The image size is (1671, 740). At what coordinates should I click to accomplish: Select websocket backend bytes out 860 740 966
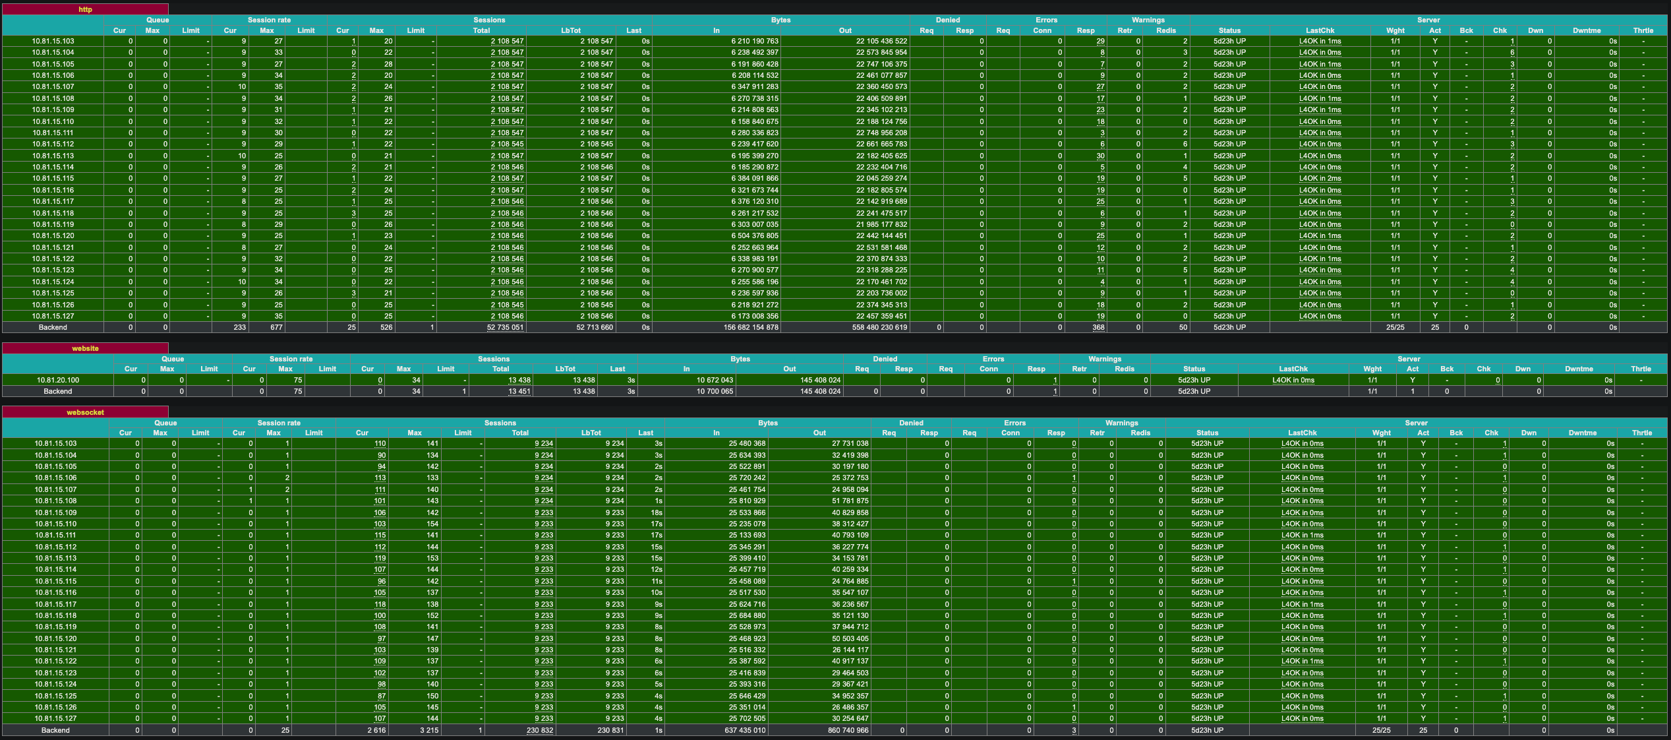point(848,731)
